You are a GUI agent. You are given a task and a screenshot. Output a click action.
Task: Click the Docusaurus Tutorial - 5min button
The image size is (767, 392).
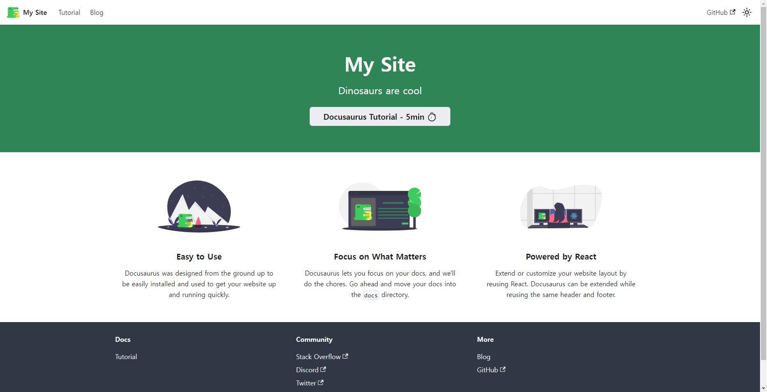[x=380, y=116]
